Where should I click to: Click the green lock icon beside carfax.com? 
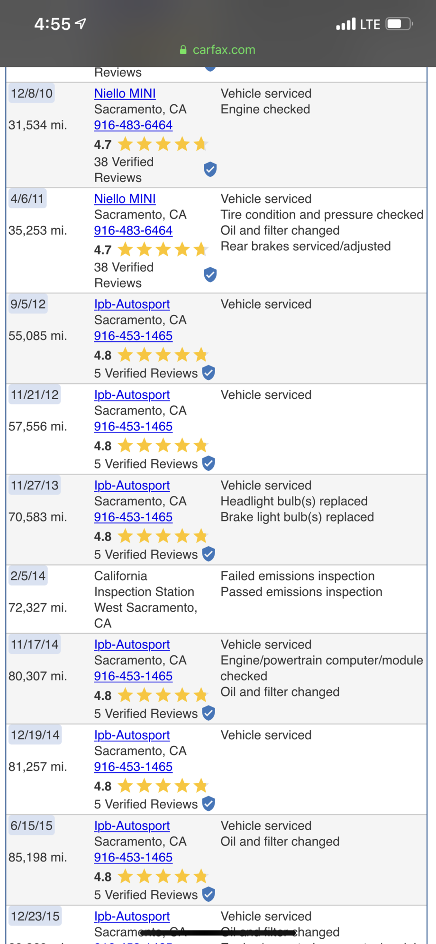[183, 50]
